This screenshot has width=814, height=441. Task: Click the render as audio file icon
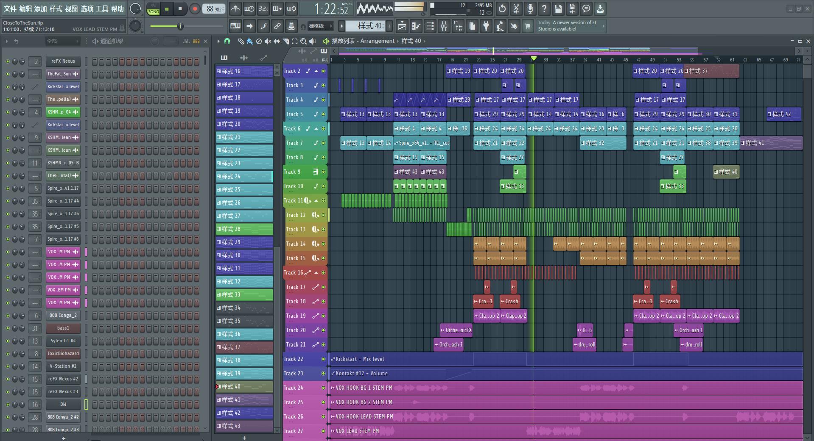tap(572, 8)
